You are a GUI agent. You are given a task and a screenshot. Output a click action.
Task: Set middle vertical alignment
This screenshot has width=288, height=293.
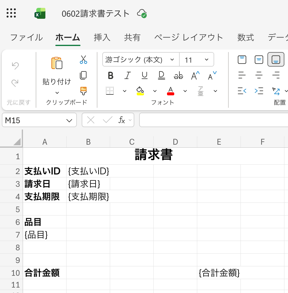pos(259,60)
